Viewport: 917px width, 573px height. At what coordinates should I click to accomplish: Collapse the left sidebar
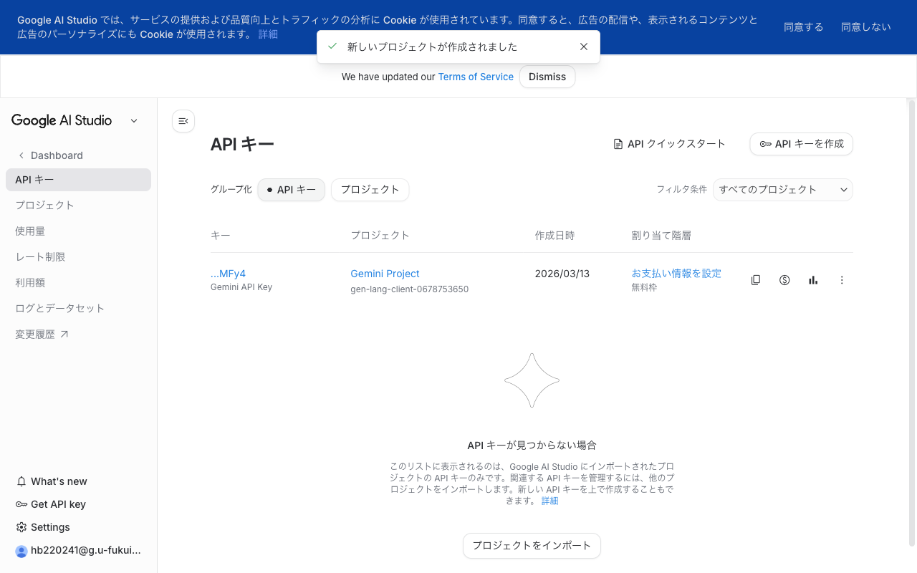[183, 121]
